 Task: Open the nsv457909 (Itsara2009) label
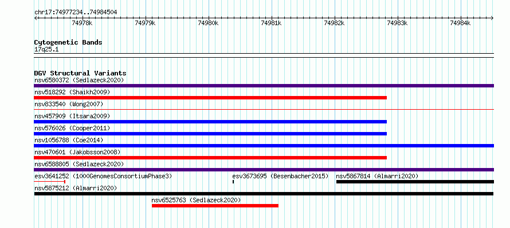(72, 116)
